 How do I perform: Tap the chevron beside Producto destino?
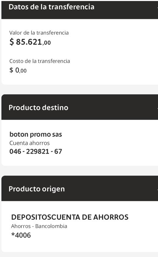click(x=157, y=108)
